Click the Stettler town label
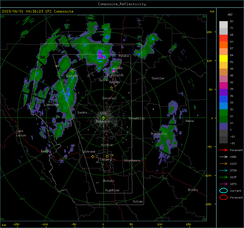The width and height of the screenshot is (244, 228). pos(158,78)
